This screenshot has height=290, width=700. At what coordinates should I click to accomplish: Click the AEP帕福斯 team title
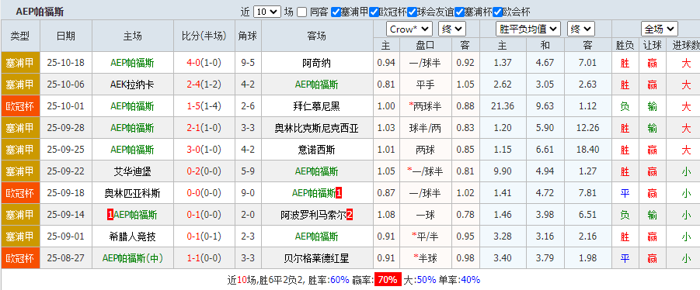40,12
